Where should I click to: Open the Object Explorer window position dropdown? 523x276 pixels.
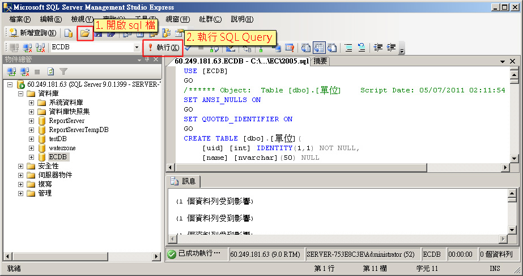139,60
